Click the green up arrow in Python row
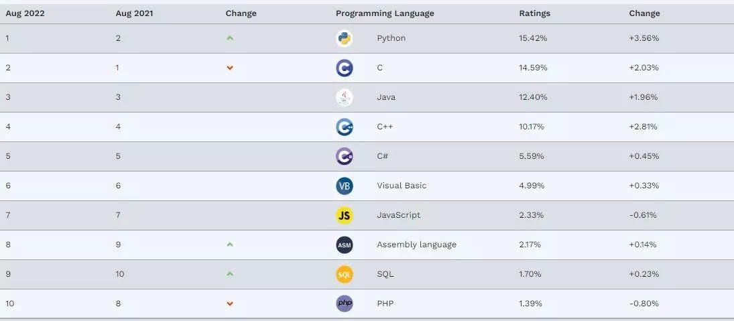This screenshot has width=734, height=321. pyautogui.click(x=229, y=38)
